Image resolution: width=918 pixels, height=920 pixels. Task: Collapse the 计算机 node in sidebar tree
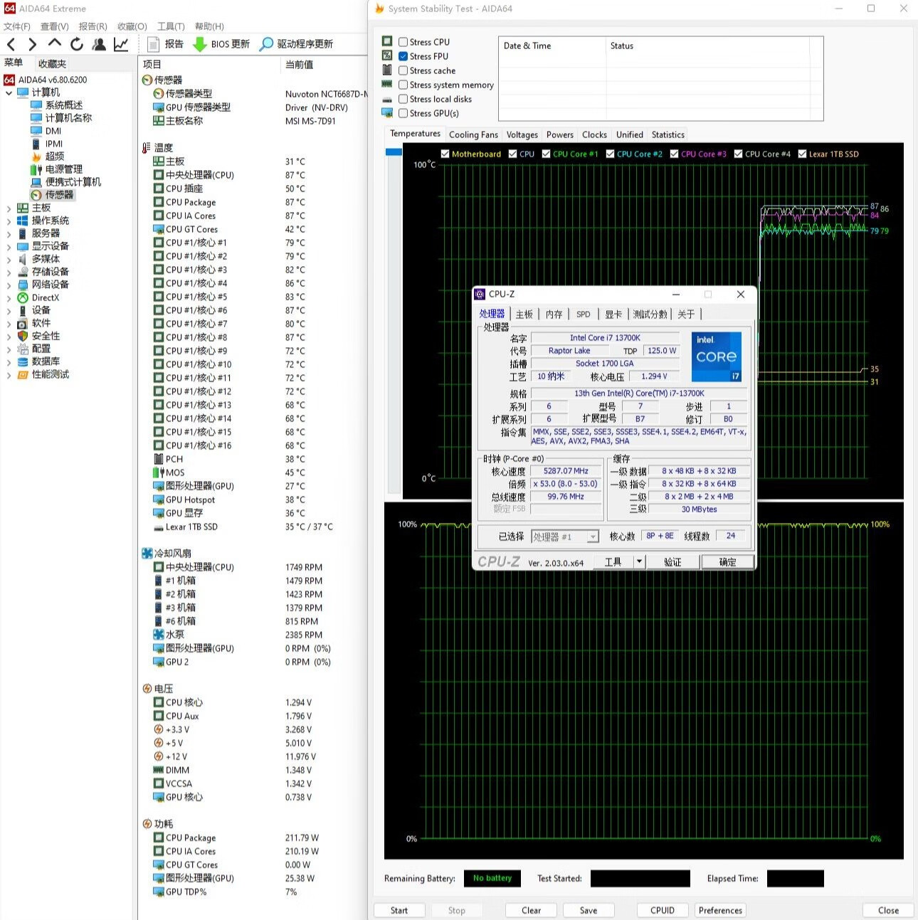(9, 92)
